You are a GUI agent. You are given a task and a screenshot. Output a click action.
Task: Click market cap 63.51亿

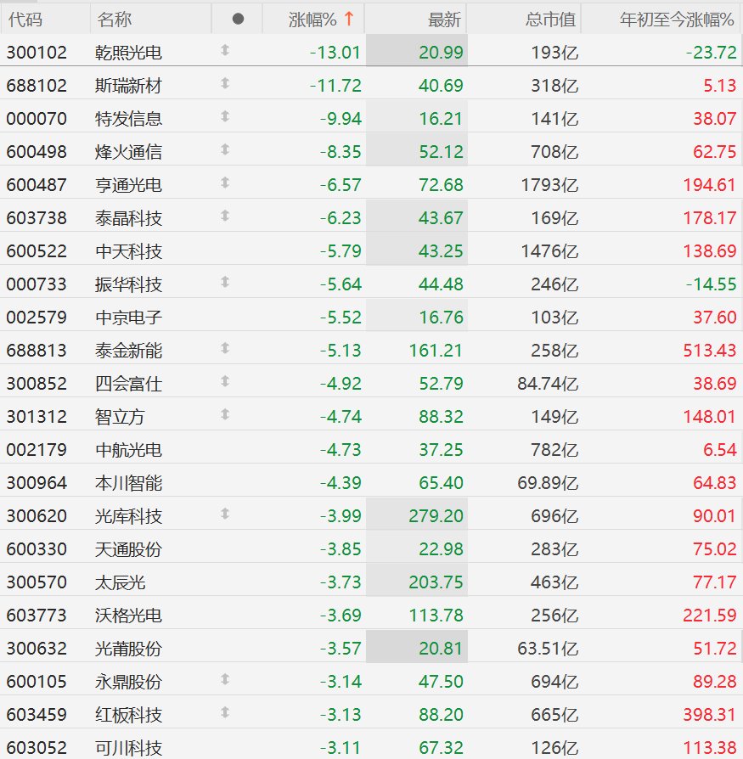[548, 649]
